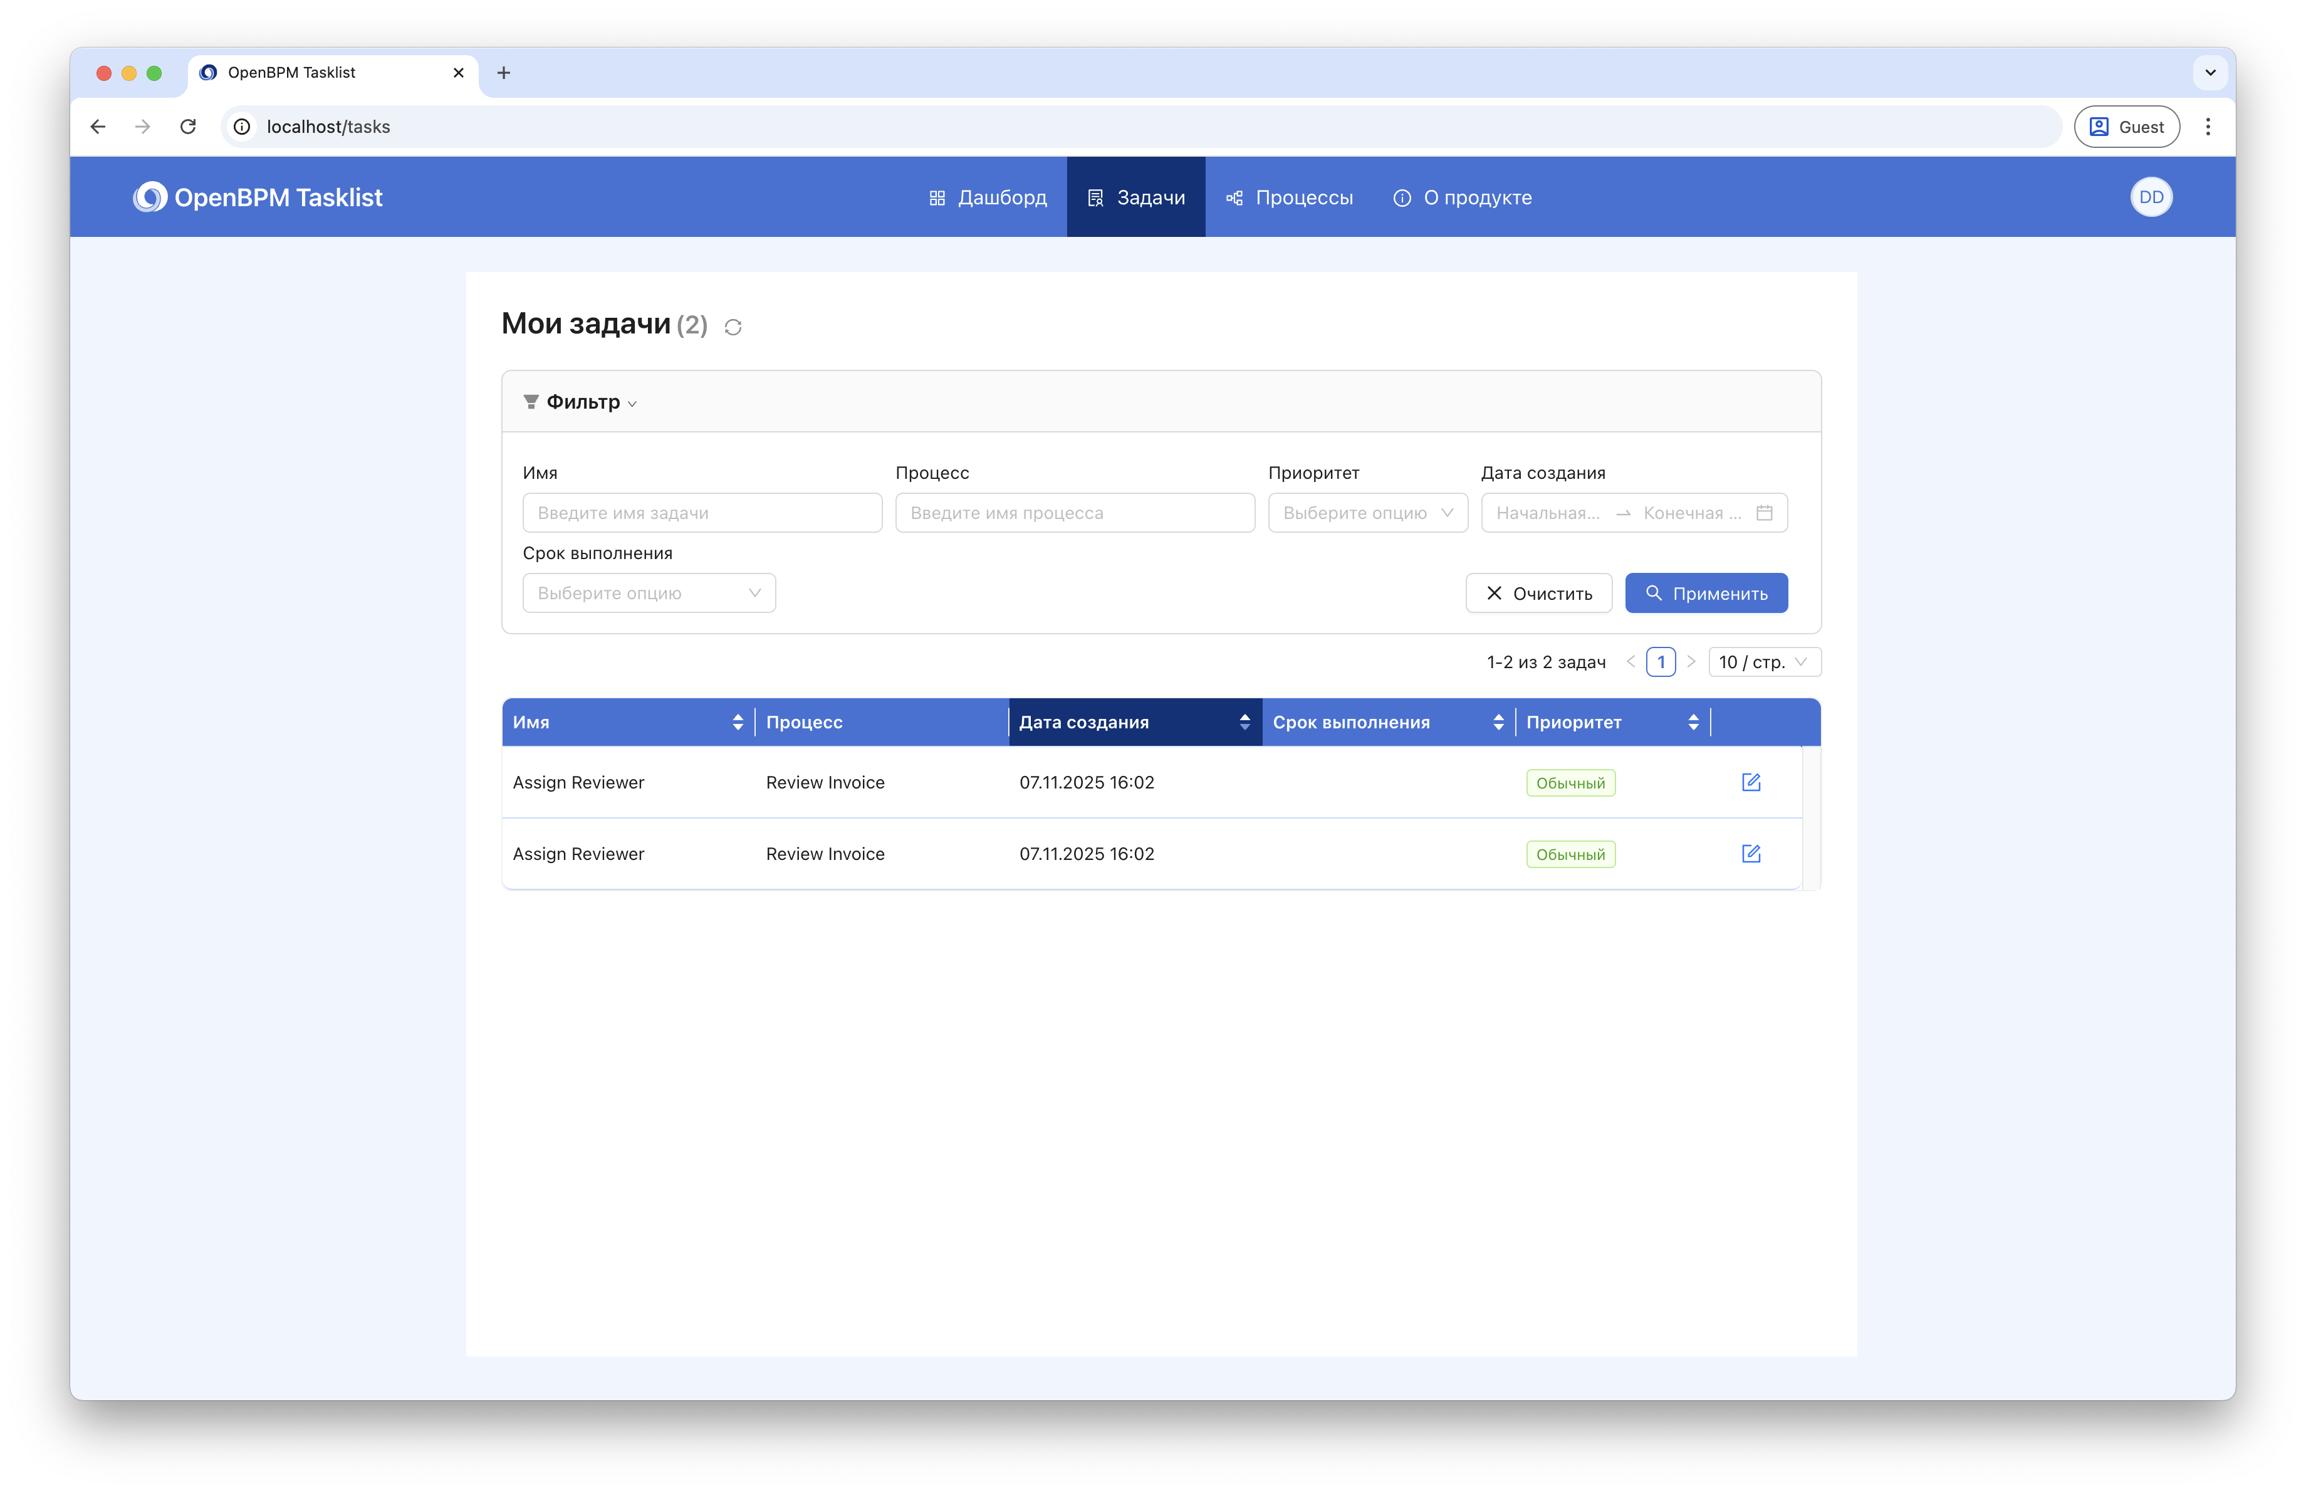
Task: Click the calendar icon in date range field
Action: (1765, 513)
